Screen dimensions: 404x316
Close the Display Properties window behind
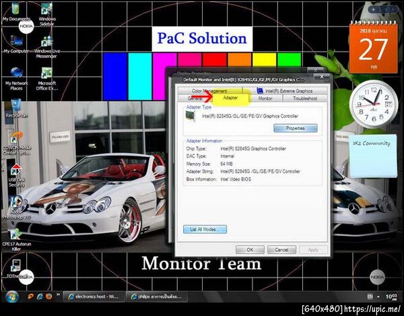tap(316, 70)
